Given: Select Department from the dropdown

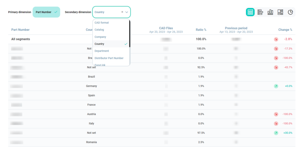Looking at the screenshot, I should click(102, 51).
